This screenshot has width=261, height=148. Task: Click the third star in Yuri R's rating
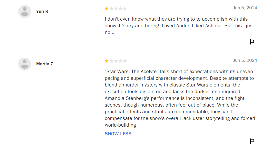pos(116,8)
